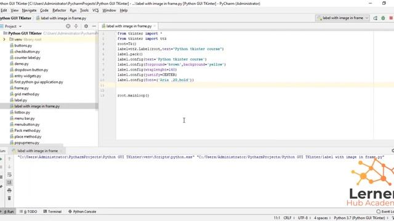Select entry widgets.py in project tree

coord(28,76)
